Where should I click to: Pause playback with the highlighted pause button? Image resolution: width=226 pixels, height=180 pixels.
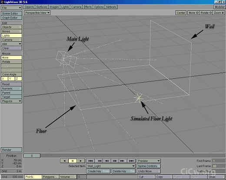click(73, 161)
